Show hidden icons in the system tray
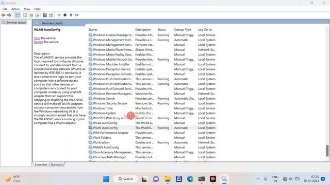Screen dimensions: 330x185 click(258, 179)
